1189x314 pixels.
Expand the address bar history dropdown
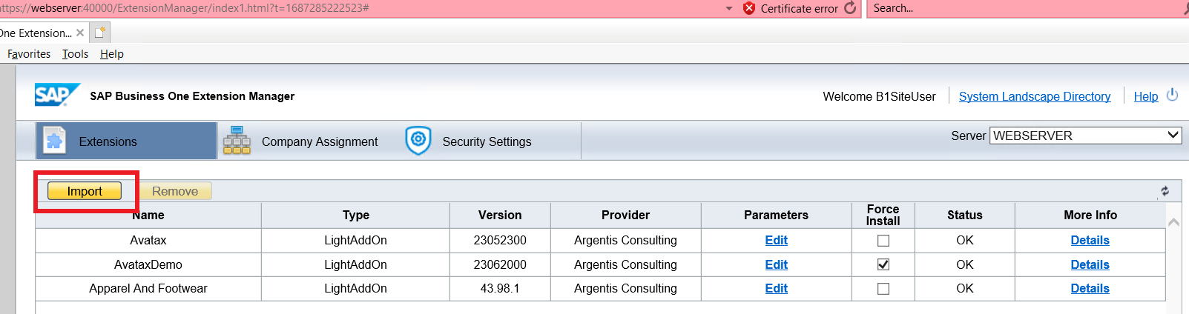pos(729,8)
